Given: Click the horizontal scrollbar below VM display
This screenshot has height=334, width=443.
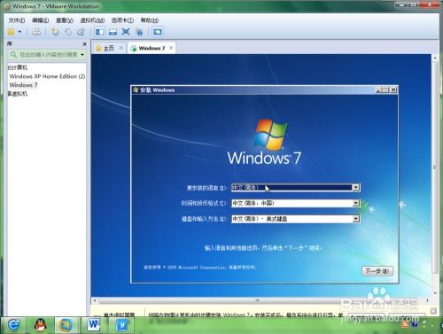Looking at the screenshot, I should point(260,300).
